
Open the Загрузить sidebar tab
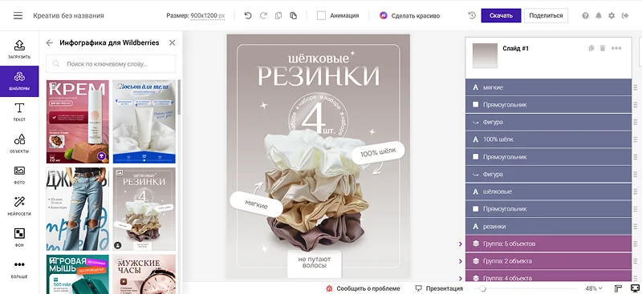pos(19,49)
